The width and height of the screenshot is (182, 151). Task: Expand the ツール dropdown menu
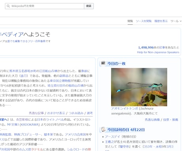[x=176, y=21]
